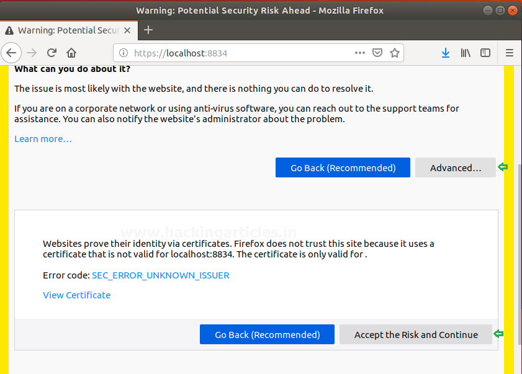
Task: Click Accept the Risk and Continue
Action: point(416,334)
